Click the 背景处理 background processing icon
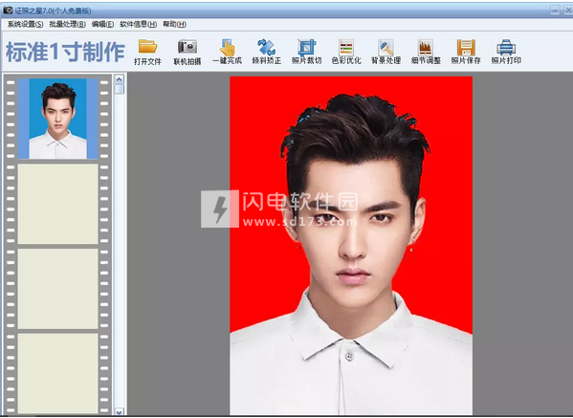Viewport: 573px width, 418px height. tap(386, 47)
